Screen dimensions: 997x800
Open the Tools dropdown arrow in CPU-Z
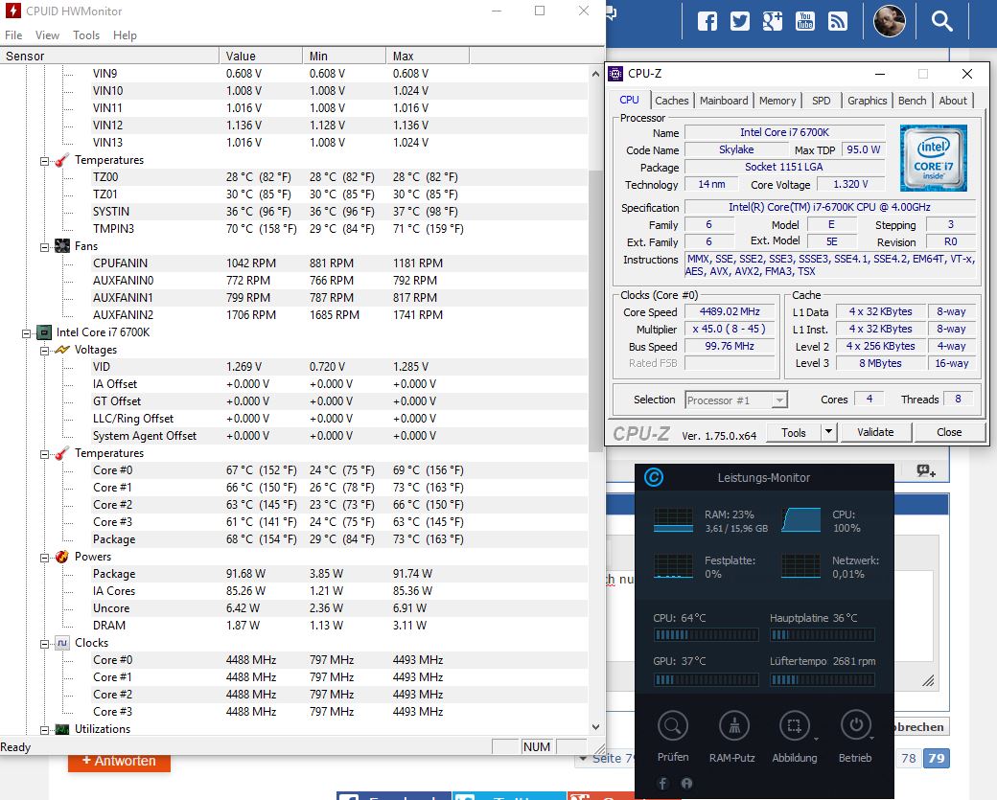coord(828,432)
